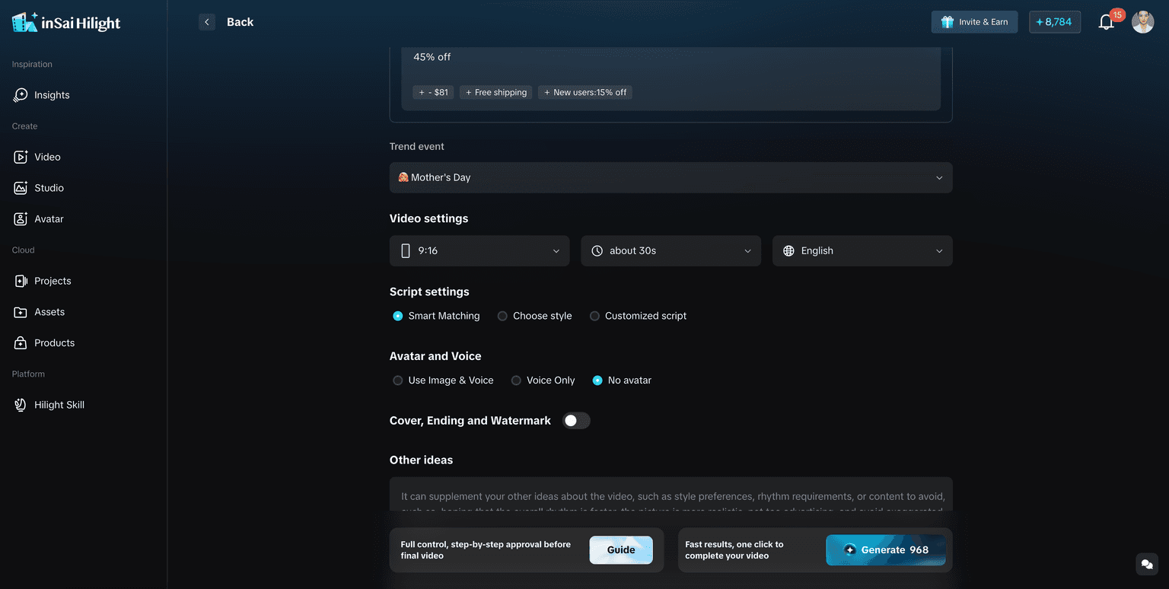Click the Avatar person icon in sidebar
This screenshot has height=589, width=1169.
21,219
